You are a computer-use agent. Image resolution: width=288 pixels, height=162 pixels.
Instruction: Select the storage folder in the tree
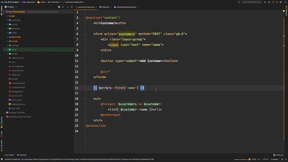coord(15,45)
